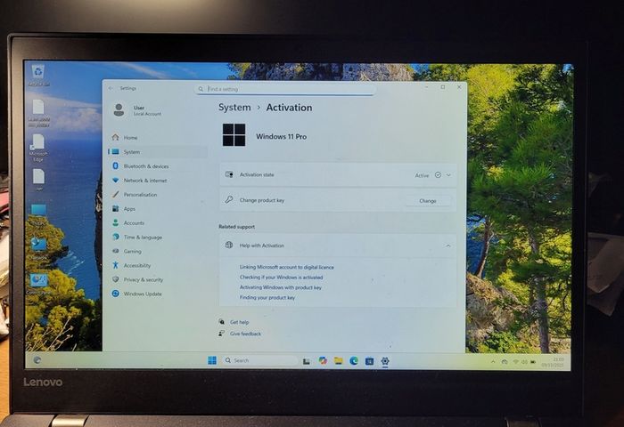Open Accessibility settings
The width and height of the screenshot is (624, 427).
click(137, 265)
